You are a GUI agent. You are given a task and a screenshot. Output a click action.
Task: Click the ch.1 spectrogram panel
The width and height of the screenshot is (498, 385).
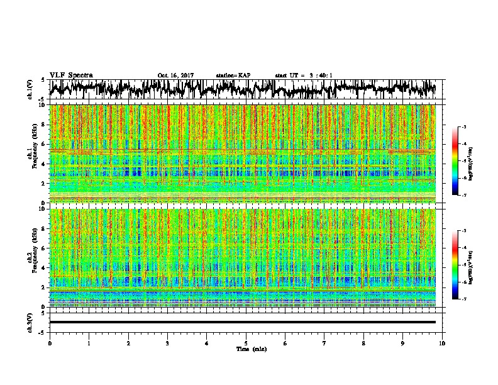242,153
